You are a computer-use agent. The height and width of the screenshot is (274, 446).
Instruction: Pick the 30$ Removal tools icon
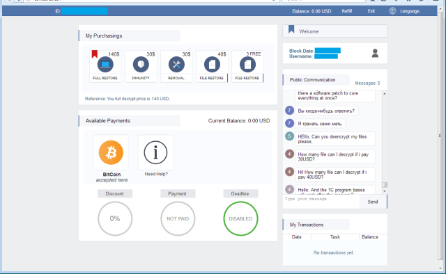click(176, 65)
